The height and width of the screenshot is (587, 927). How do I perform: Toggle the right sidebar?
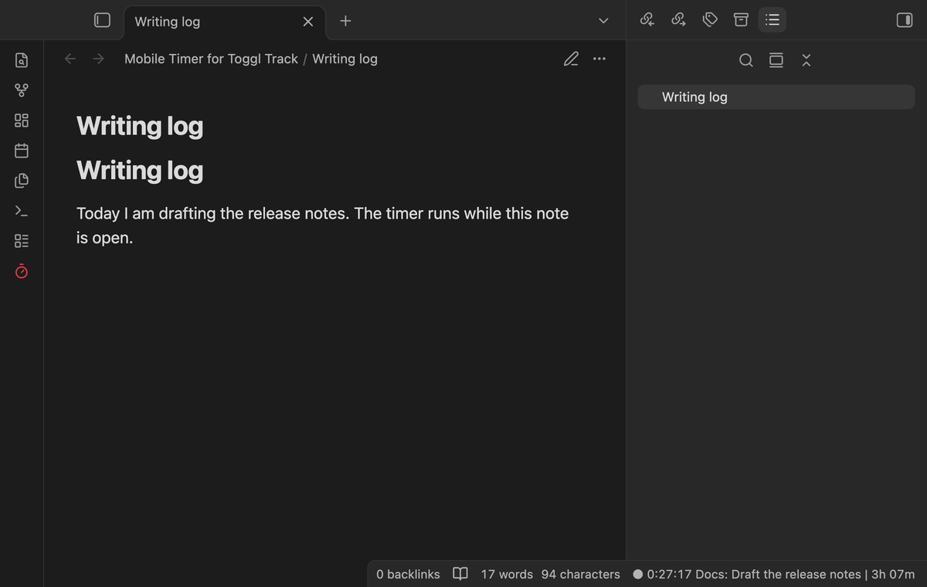pyautogui.click(x=904, y=20)
